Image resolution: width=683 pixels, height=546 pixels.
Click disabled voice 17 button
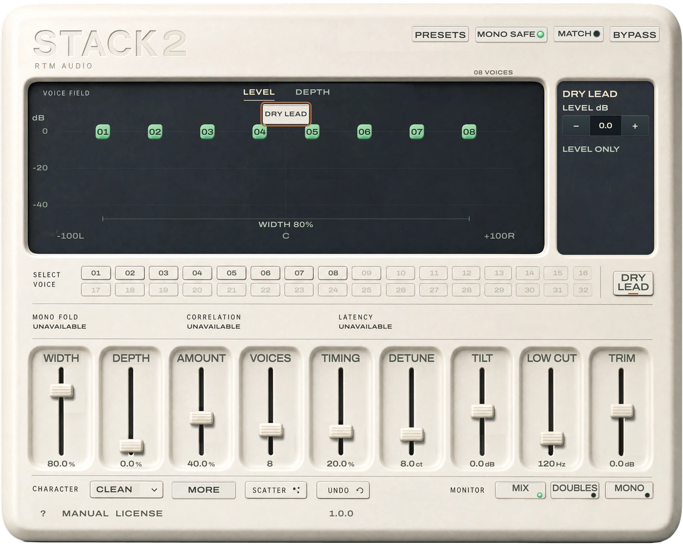[96, 290]
